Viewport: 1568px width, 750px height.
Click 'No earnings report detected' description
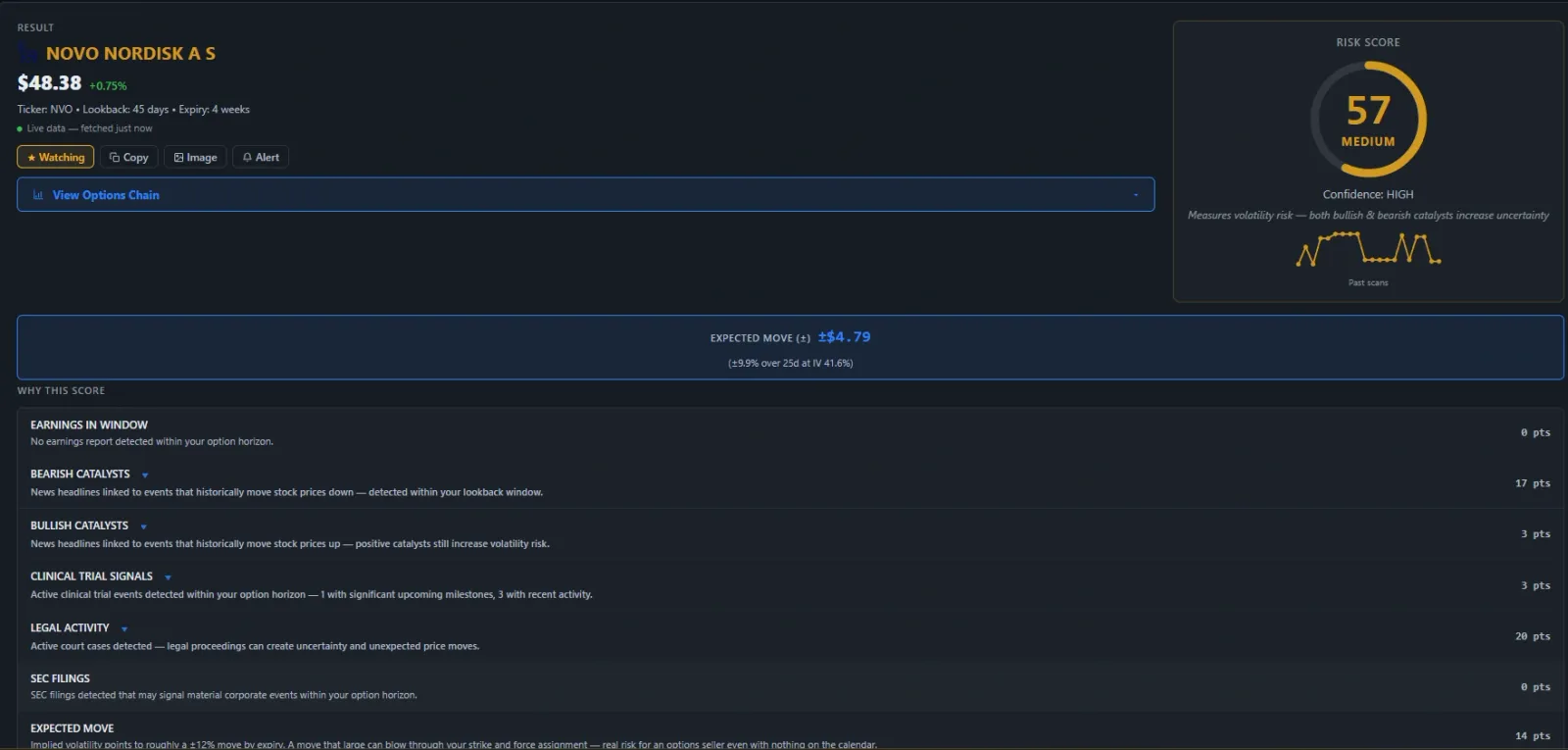coord(152,442)
